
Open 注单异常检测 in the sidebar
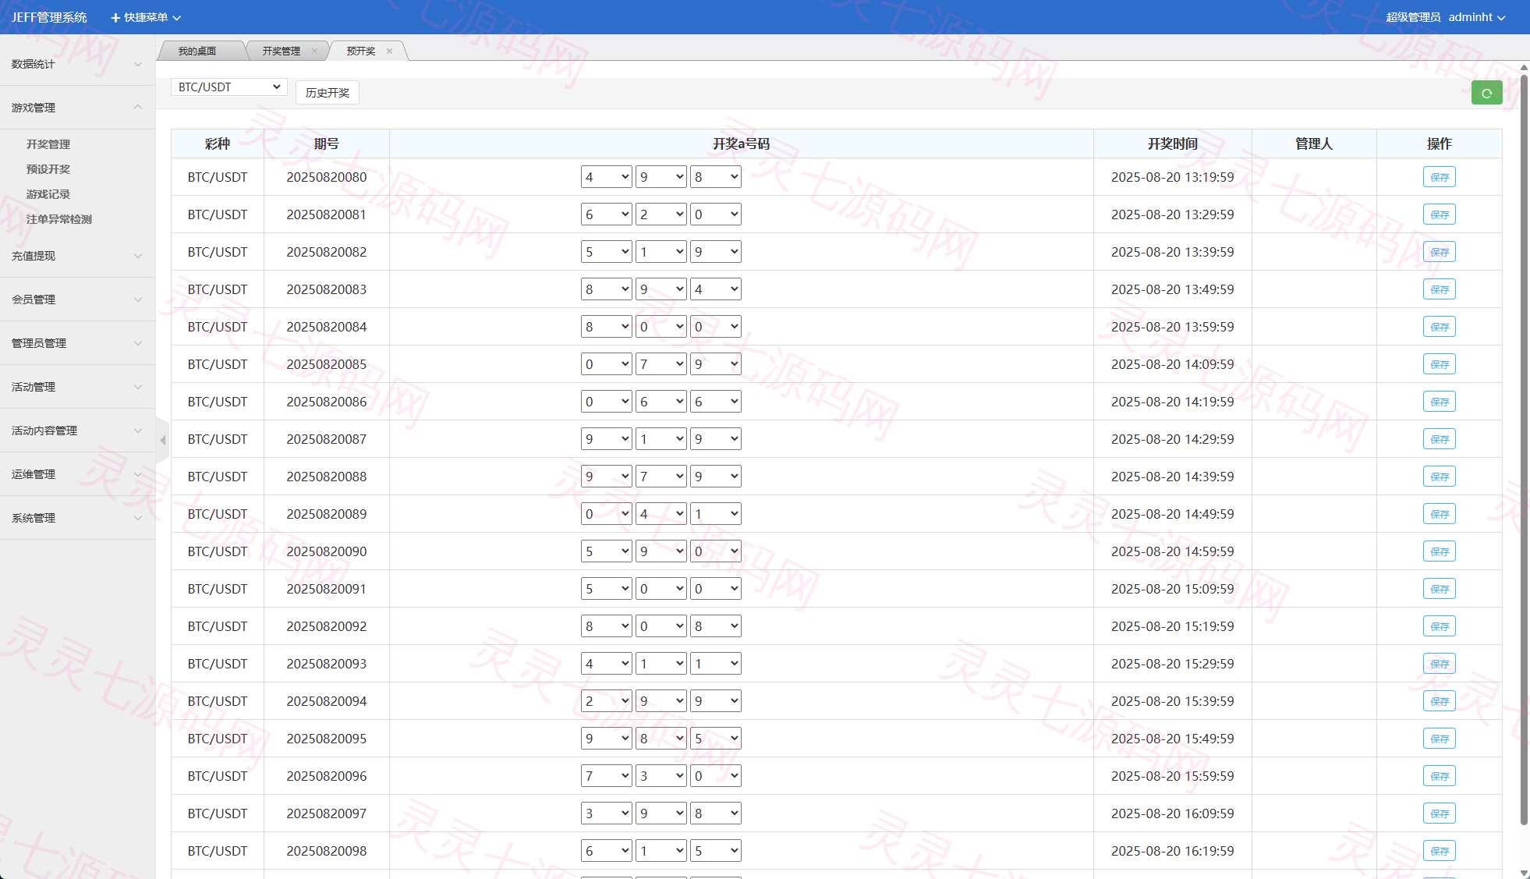(59, 219)
